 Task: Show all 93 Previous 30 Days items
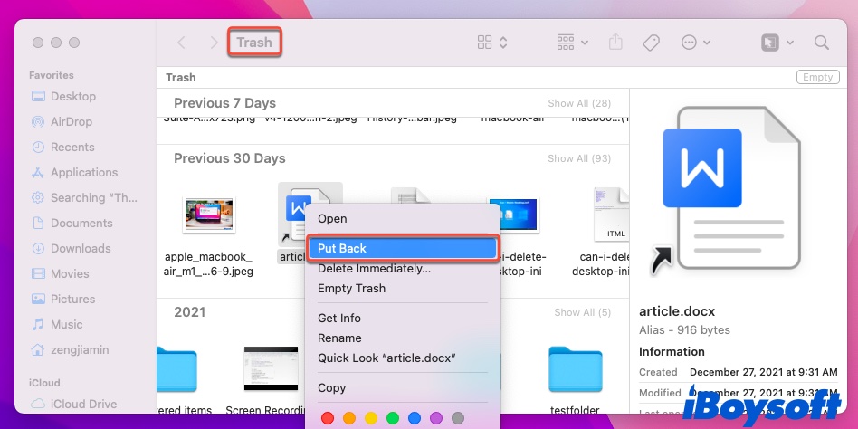[x=579, y=159]
